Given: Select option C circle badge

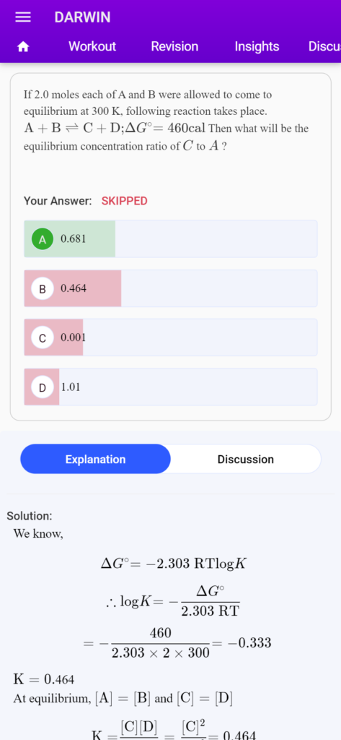Looking at the screenshot, I should point(43,337).
